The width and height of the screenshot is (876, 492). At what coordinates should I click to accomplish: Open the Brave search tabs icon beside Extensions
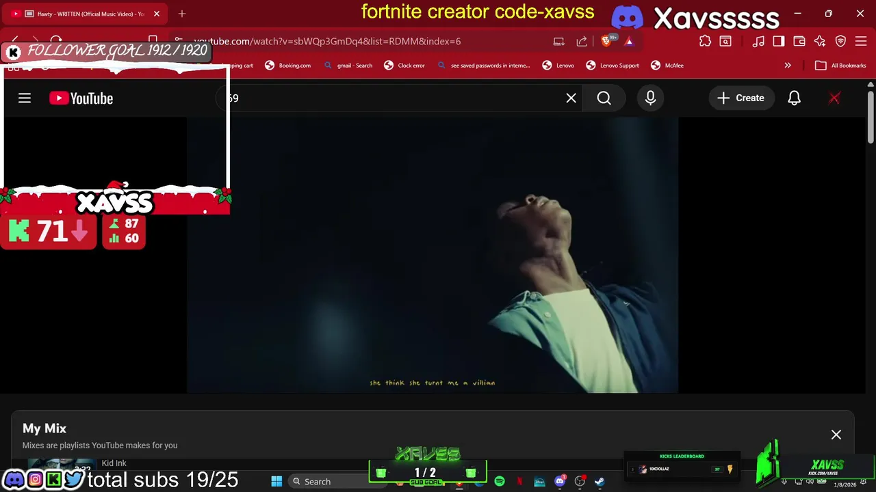point(725,41)
